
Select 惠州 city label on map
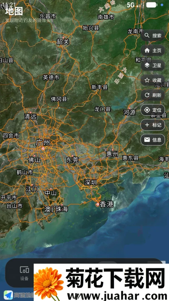coord(112,154)
